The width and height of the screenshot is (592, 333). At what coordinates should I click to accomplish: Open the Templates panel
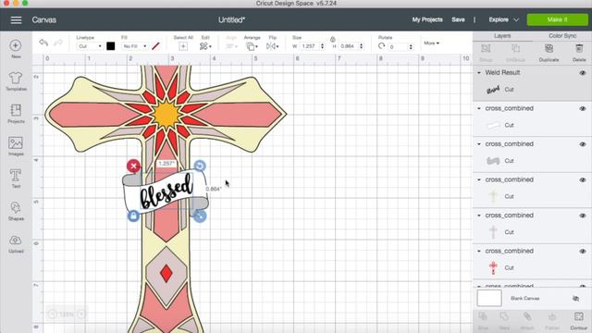(x=16, y=78)
